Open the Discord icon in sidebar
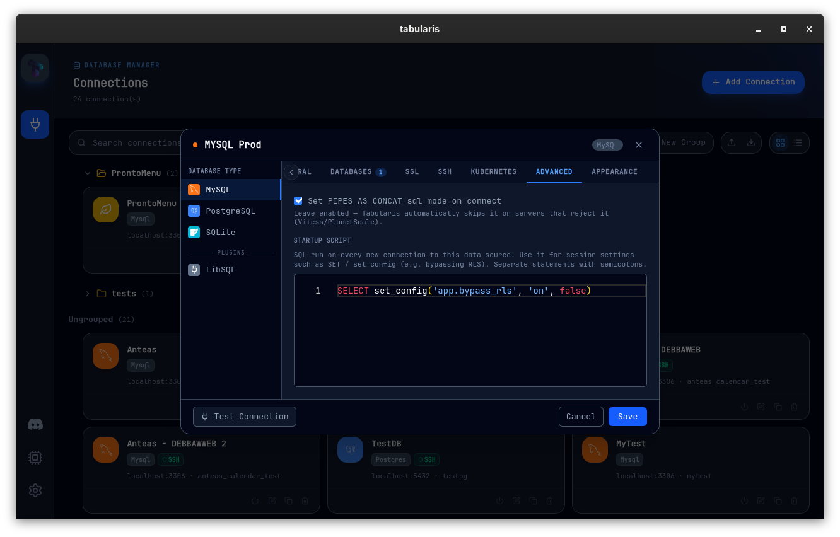Screen dimensions: 840x537 pyautogui.click(x=35, y=424)
